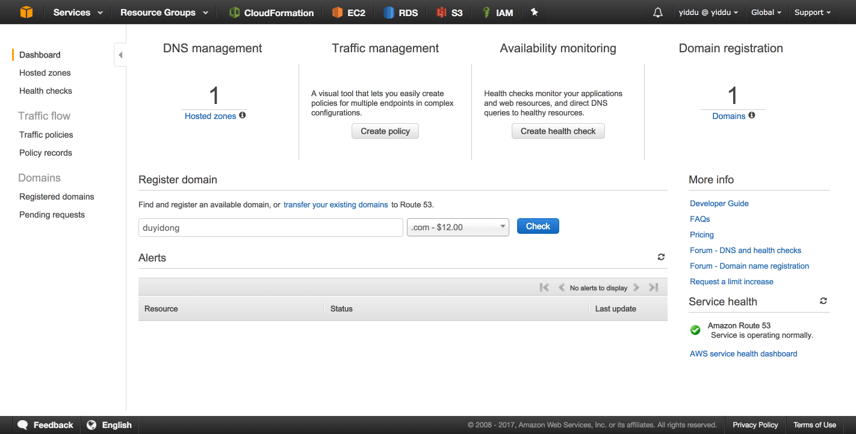Refresh the Service health panel

click(x=823, y=301)
